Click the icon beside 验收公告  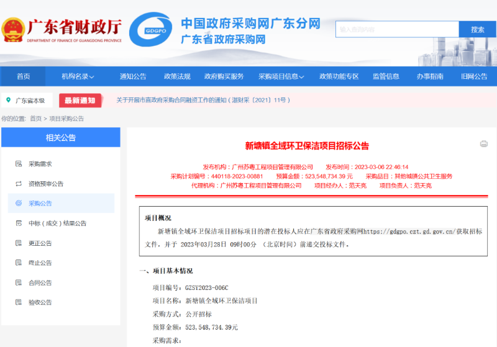(19, 302)
